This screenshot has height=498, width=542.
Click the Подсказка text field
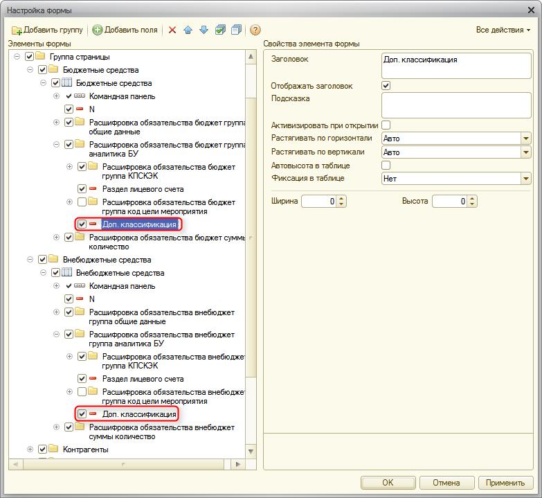point(456,105)
